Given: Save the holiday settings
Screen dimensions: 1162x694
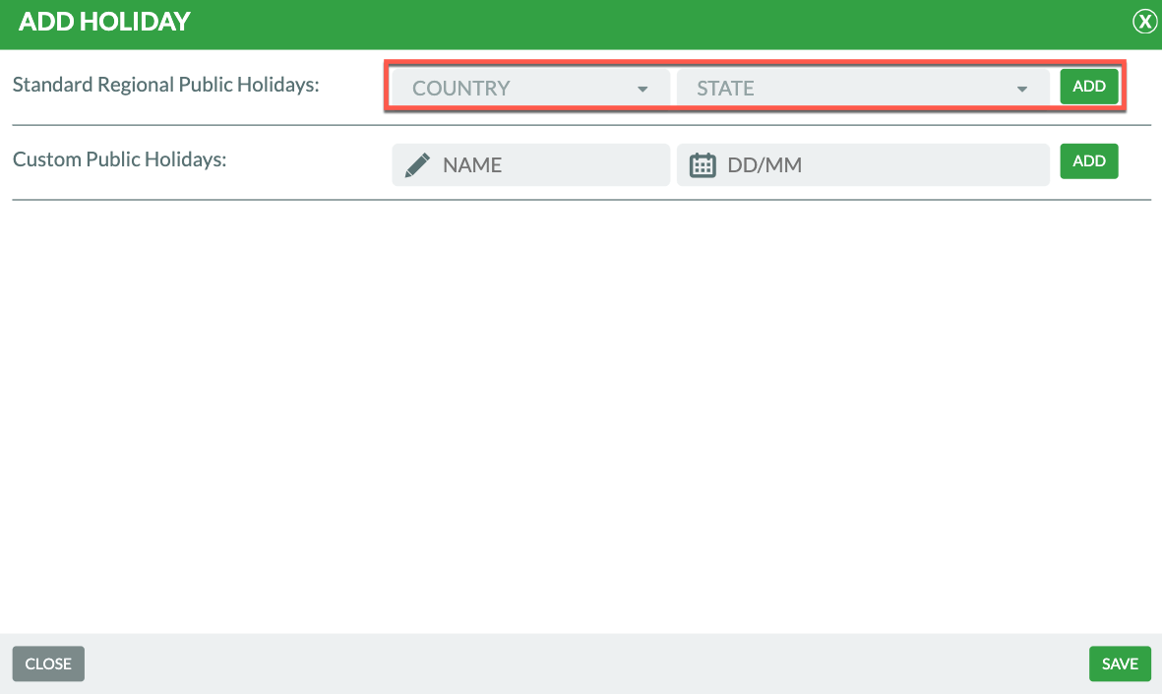Looking at the screenshot, I should click(x=1120, y=663).
